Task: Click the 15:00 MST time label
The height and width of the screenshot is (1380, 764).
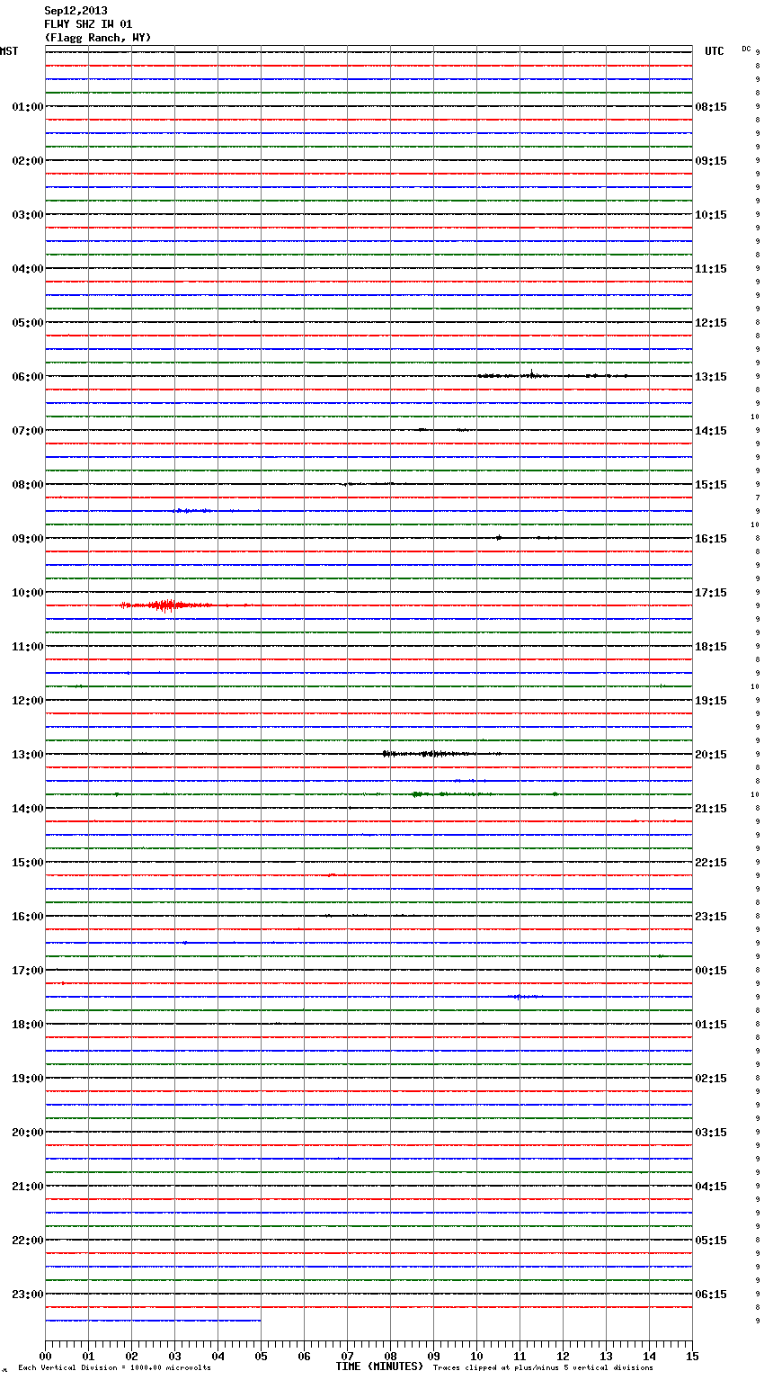Action: (28, 863)
